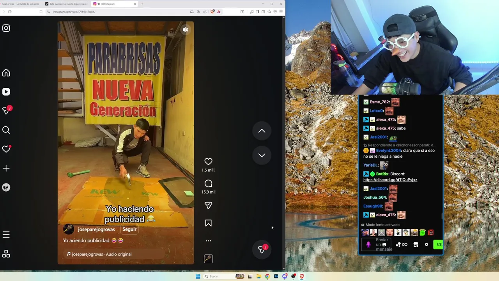The image size is (499, 281).
Task: Open Brave wallet icon in toolbar
Action: [263, 12]
